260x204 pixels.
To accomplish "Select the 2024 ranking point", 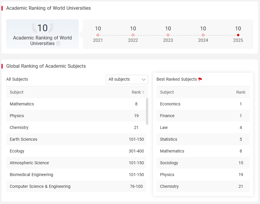I will [x=203, y=35].
